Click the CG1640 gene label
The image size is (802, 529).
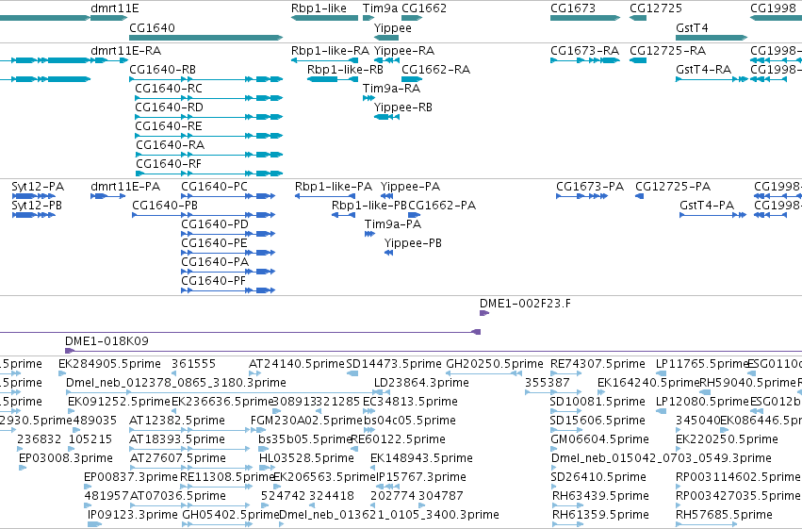[x=152, y=28]
